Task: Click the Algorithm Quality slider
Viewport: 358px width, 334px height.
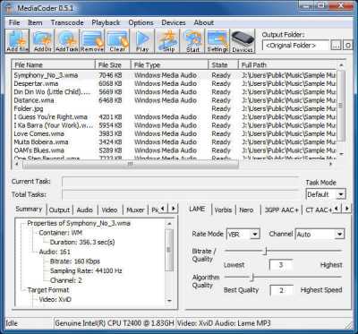Action: [283, 278]
